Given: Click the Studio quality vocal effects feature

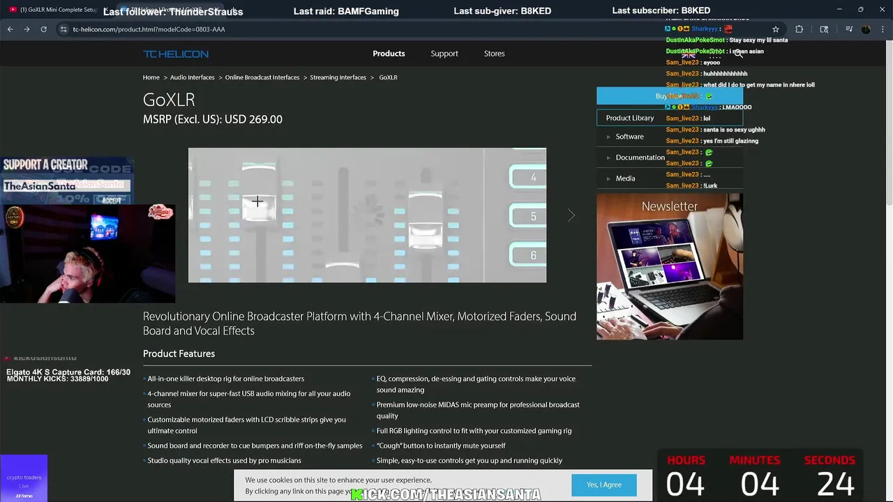Looking at the screenshot, I should (224, 460).
